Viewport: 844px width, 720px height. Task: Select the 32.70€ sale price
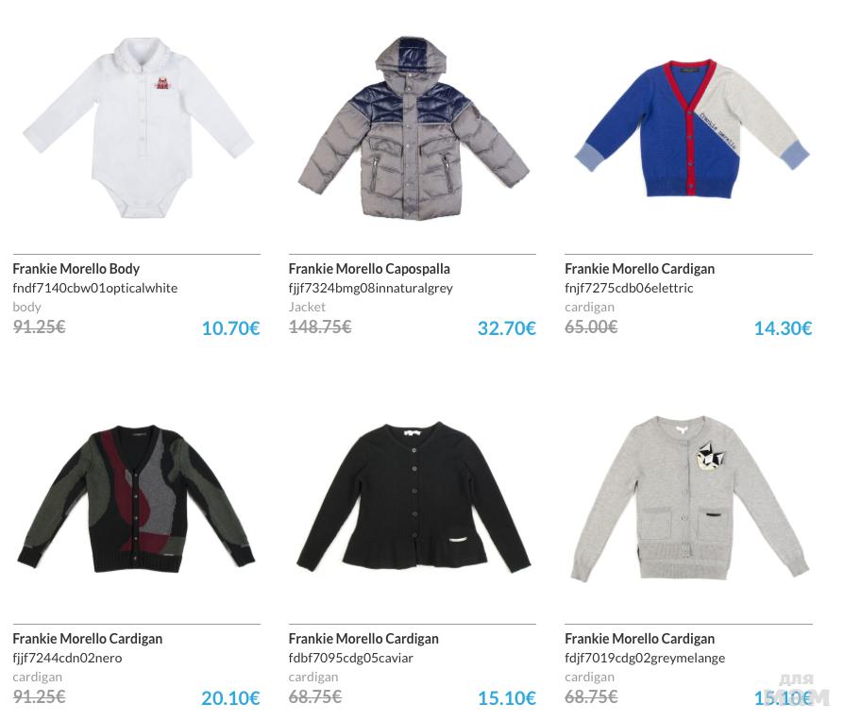[507, 328]
